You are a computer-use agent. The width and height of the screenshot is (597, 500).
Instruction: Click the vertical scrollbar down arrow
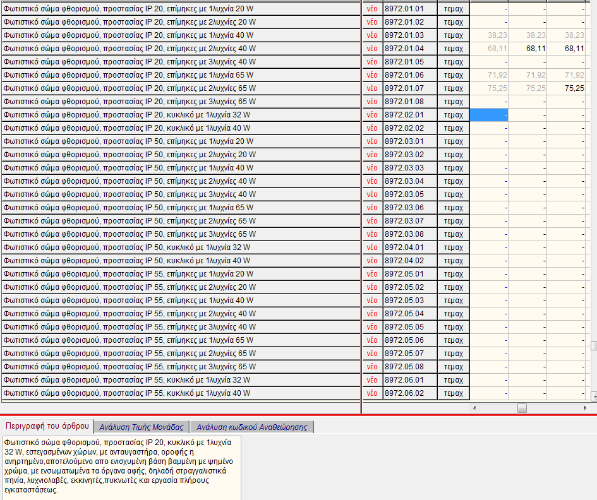tap(593, 396)
